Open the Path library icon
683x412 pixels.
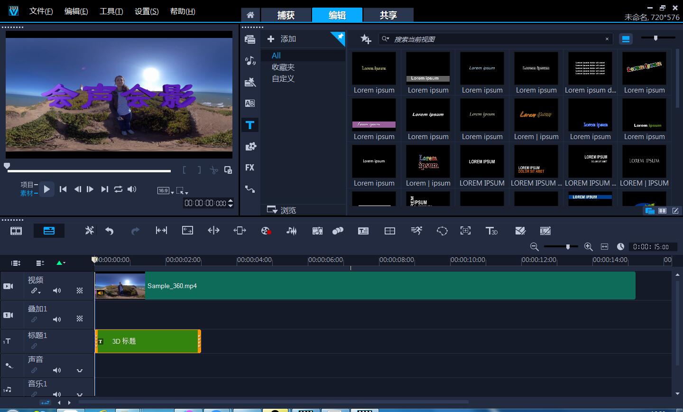pos(250,189)
